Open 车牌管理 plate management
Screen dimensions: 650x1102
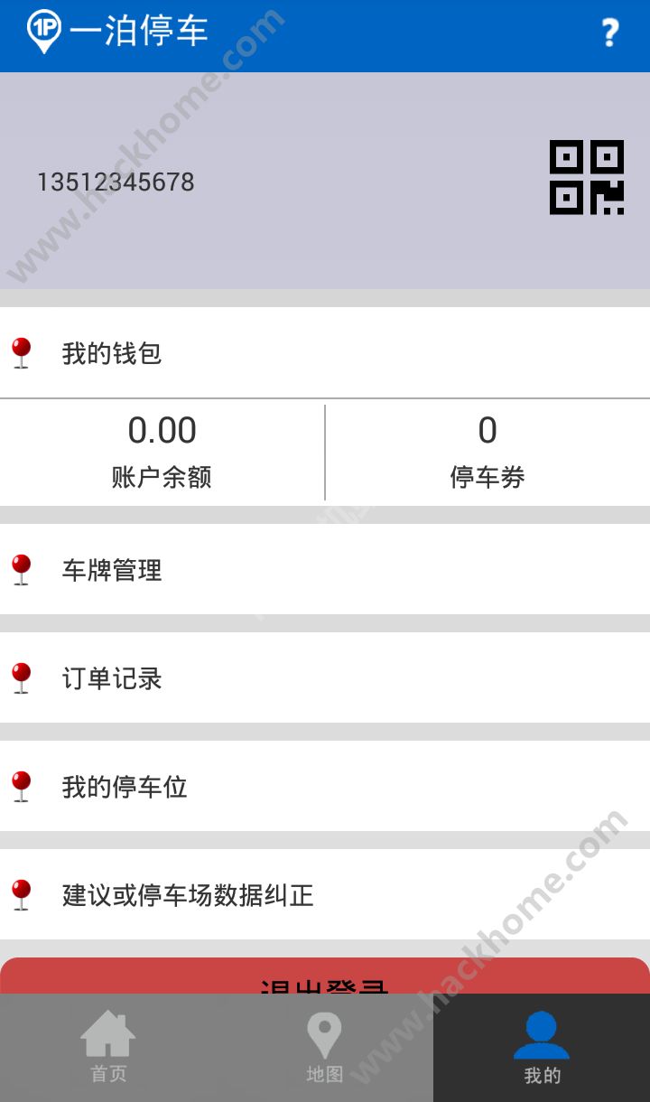[112, 570]
